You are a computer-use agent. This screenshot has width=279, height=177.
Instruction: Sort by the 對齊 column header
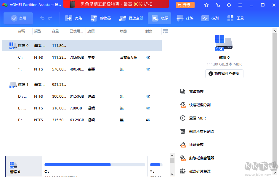click(x=149, y=31)
